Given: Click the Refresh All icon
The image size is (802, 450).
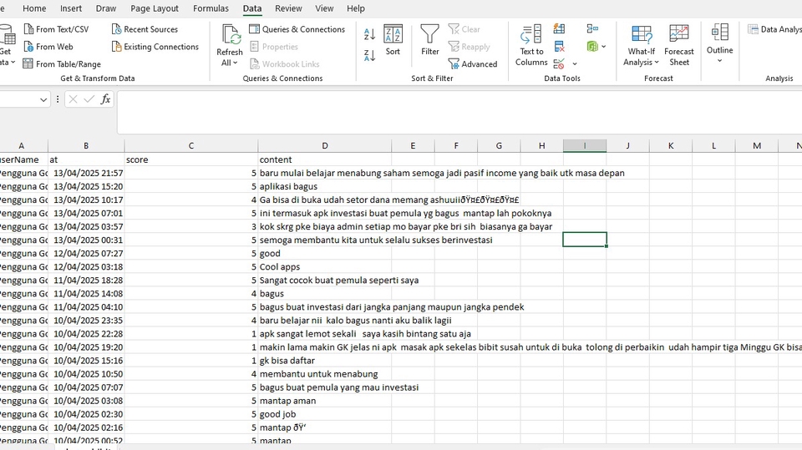Looking at the screenshot, I should pos(231,33).
